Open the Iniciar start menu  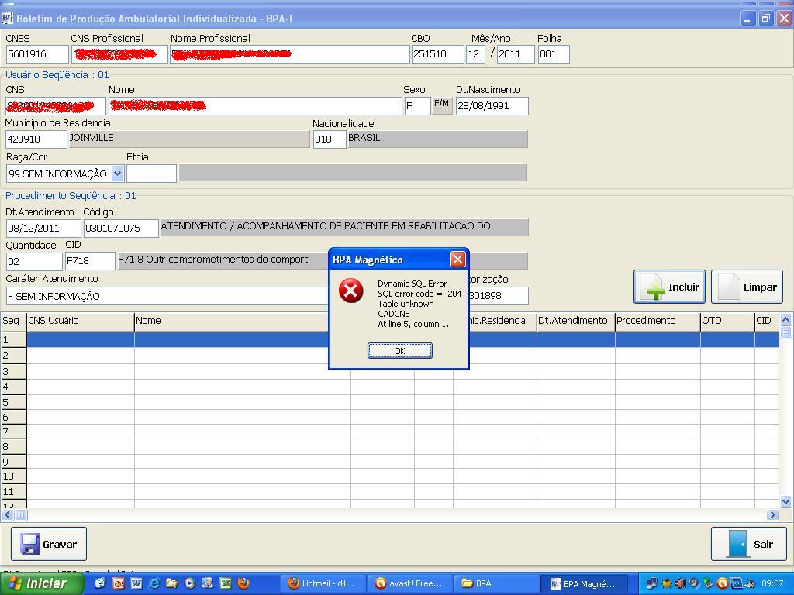[x=42, y=583]
